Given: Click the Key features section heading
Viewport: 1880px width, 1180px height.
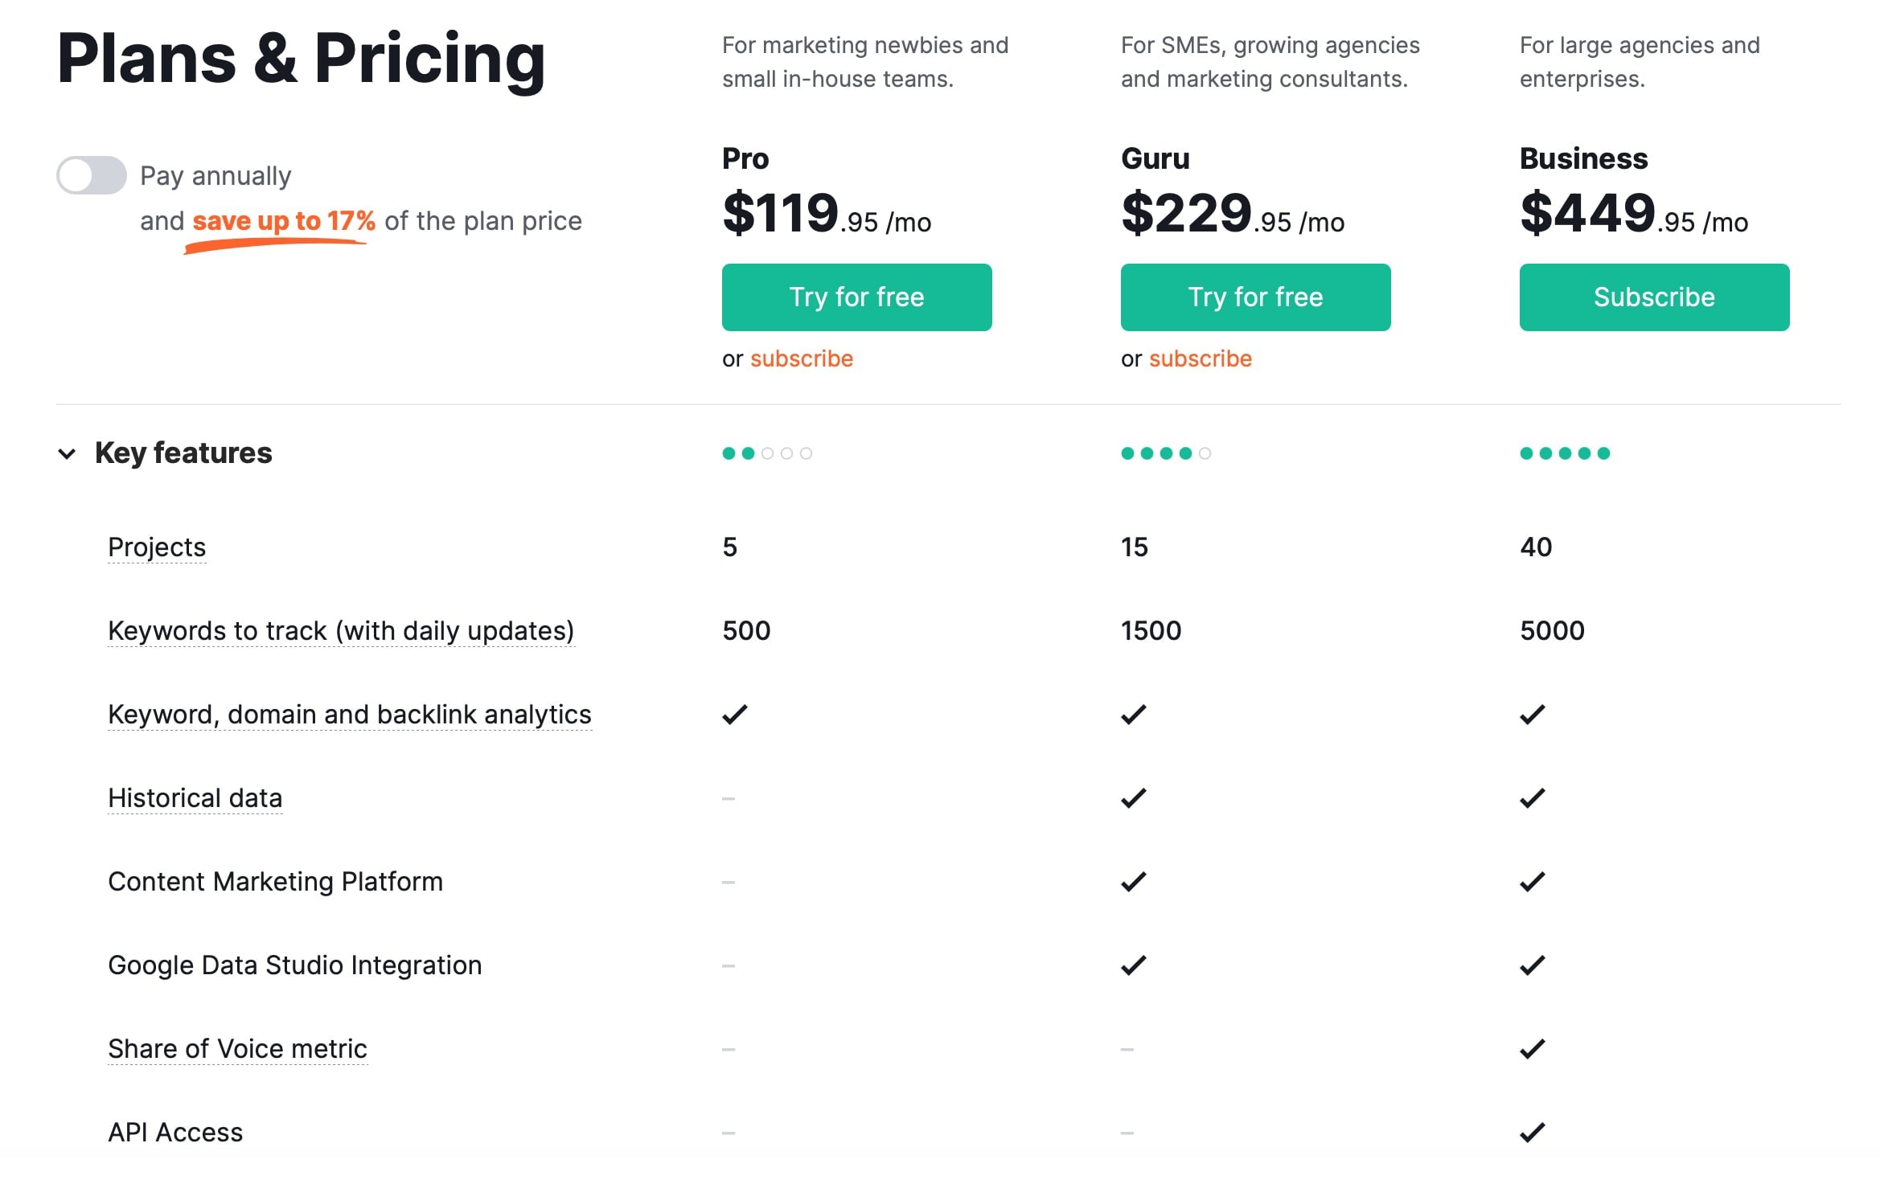Looking at the screenshot, I should (183, 453).
